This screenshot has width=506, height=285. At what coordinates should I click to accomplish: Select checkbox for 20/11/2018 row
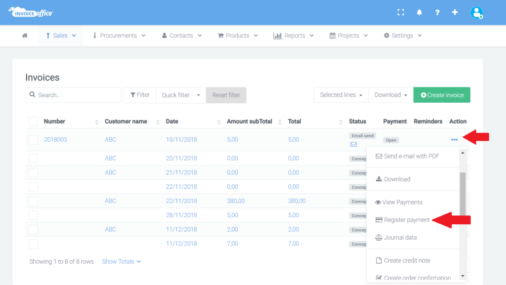[33, 158]
